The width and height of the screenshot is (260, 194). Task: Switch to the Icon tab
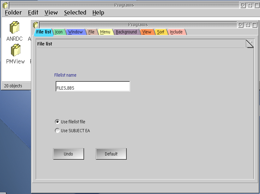coord(59,32)
